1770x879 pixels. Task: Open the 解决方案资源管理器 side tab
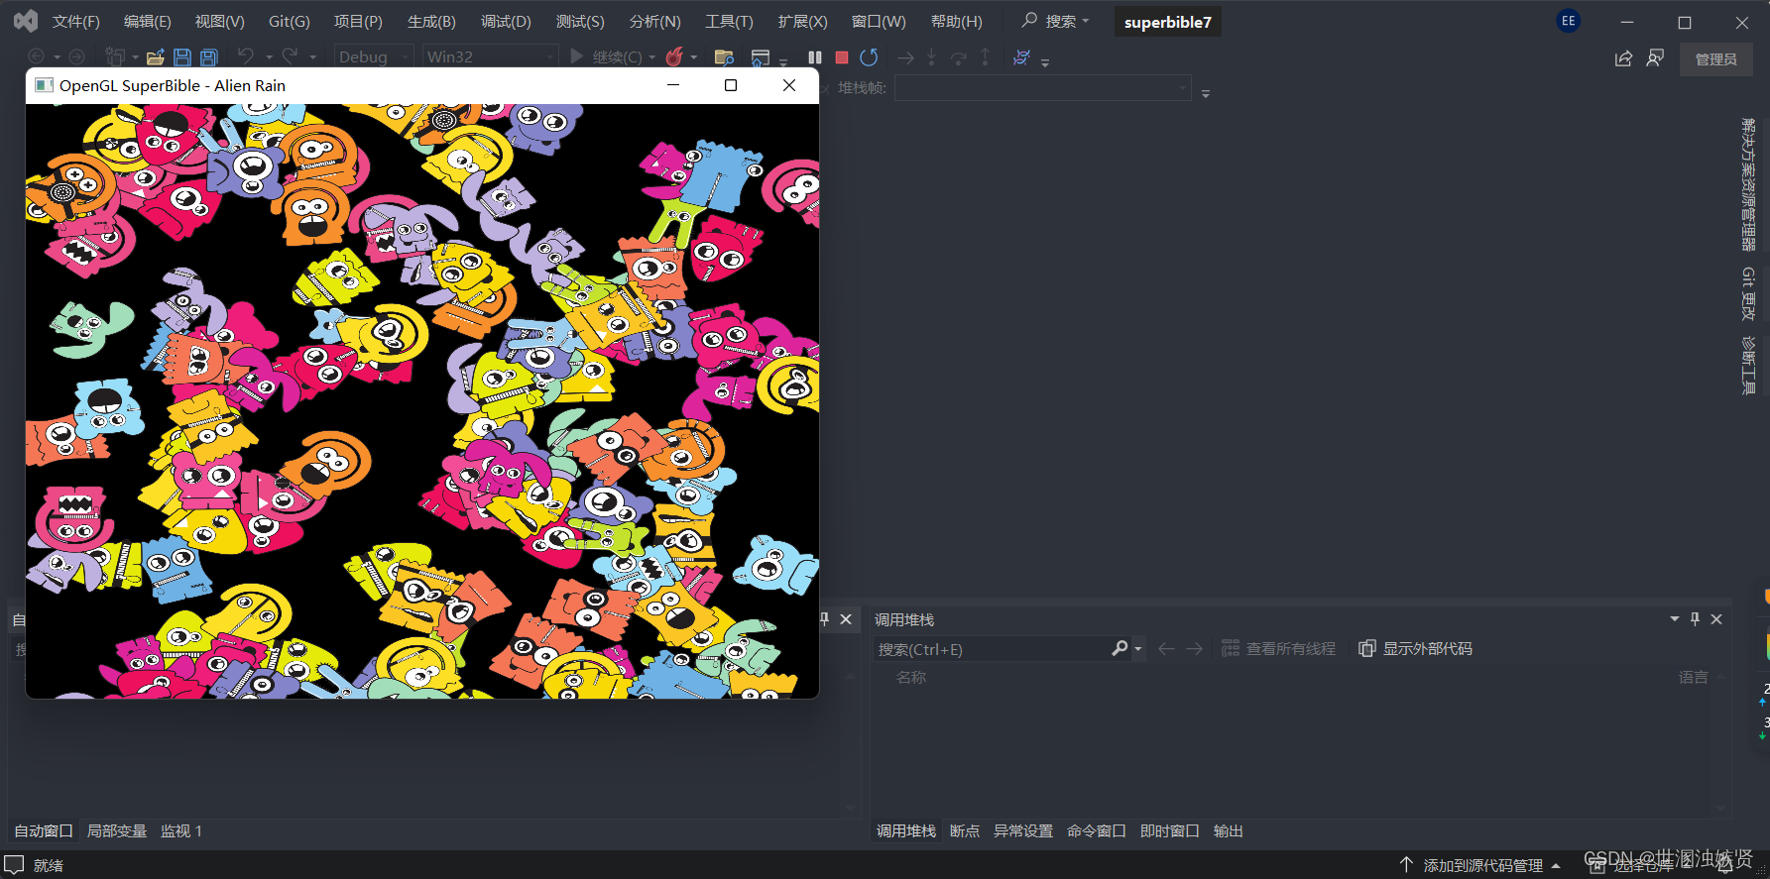(x=1748, y=184)
